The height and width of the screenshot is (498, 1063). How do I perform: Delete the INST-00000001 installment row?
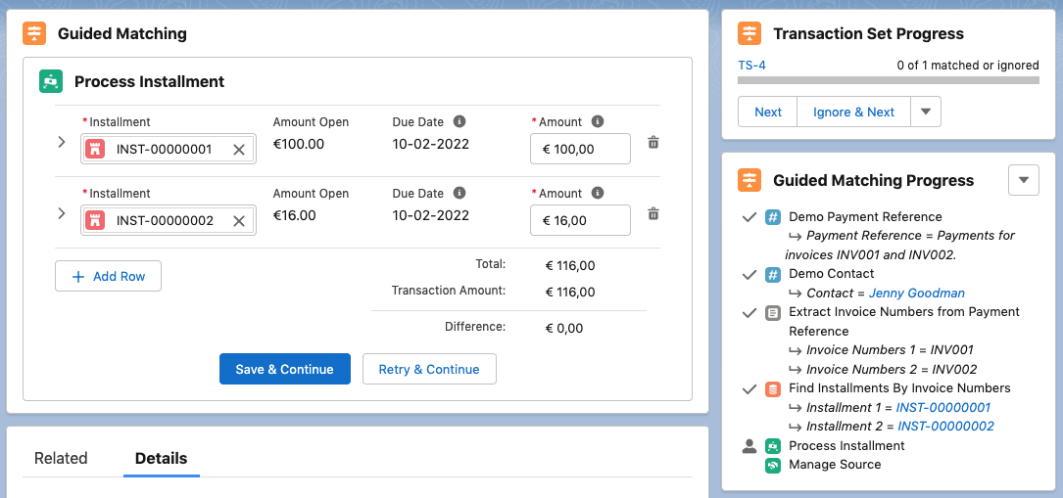click(x=653, y=143)
